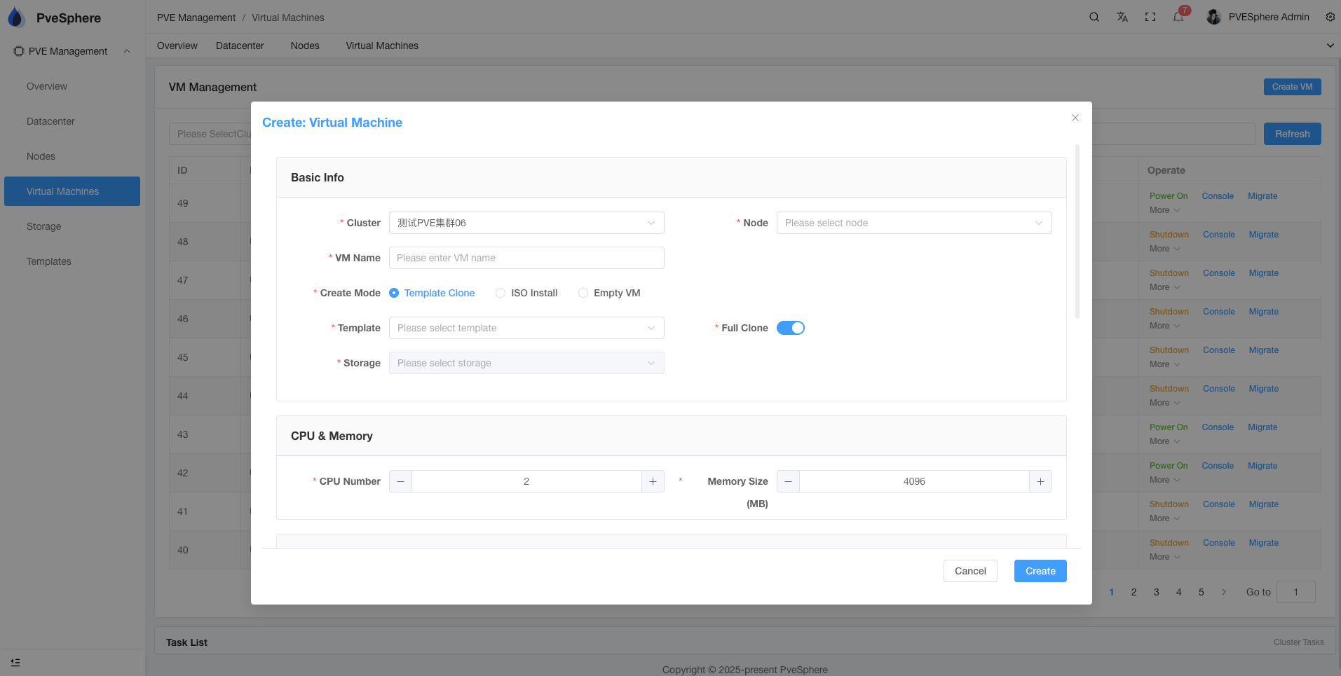This screenshot has width=1341, height=676.
Task: Click the VM Name input field
Action: pyautogui.click(x=526, y=258)
